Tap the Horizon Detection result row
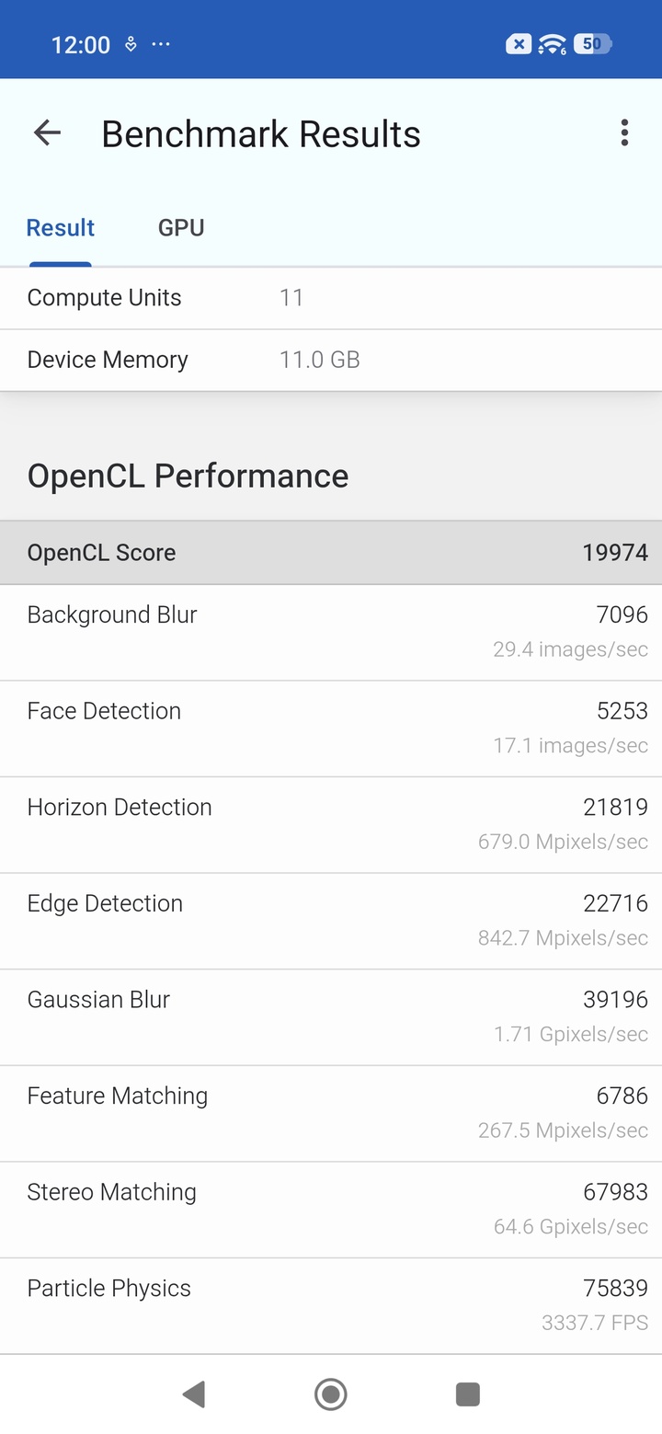 pos(331,825)
